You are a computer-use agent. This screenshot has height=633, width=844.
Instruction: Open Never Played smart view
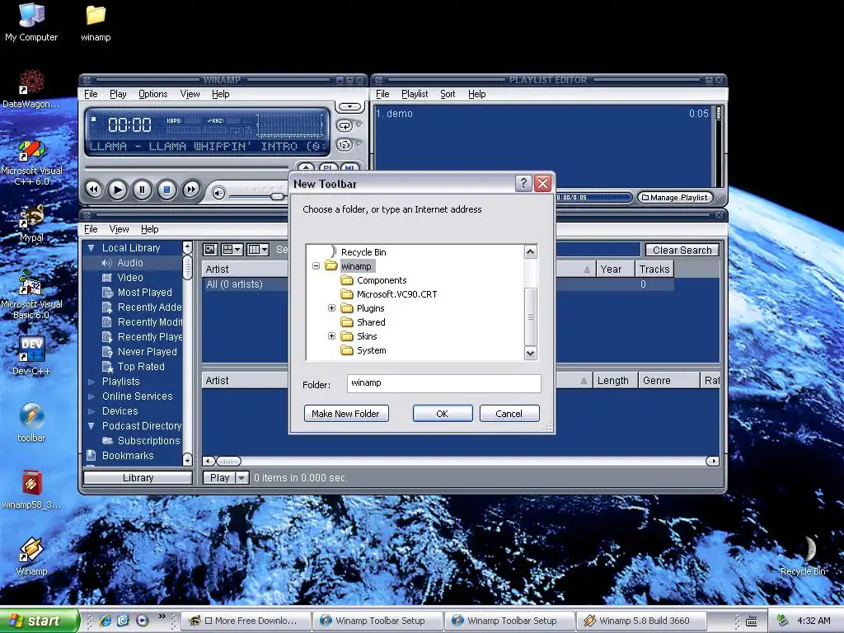click(x=147, y=351)
